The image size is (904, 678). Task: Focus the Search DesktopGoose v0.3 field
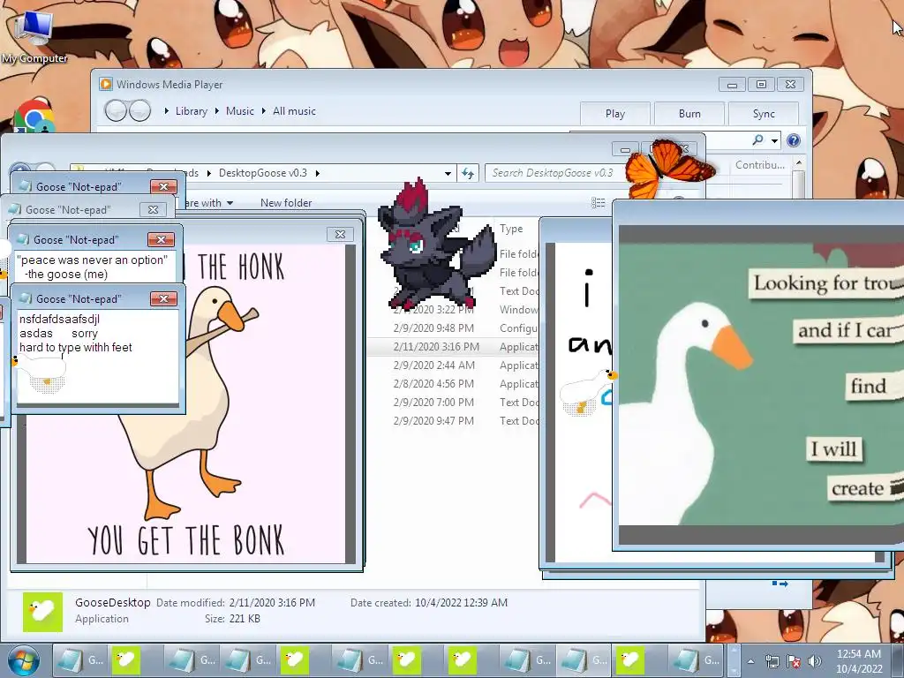point(554,173)
